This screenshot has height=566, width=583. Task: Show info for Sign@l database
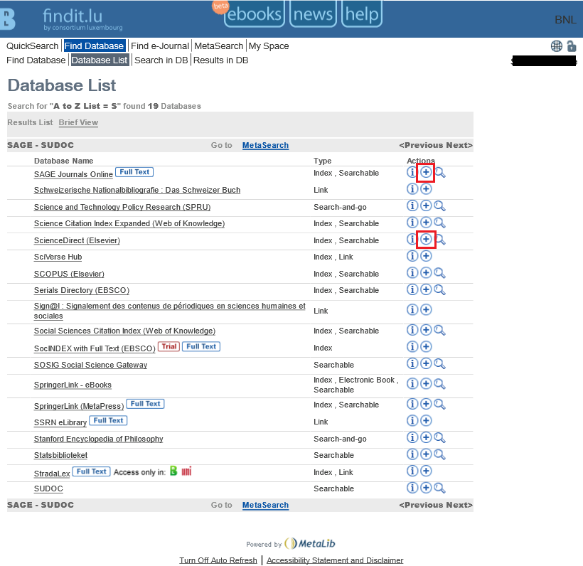coord(412,309)
